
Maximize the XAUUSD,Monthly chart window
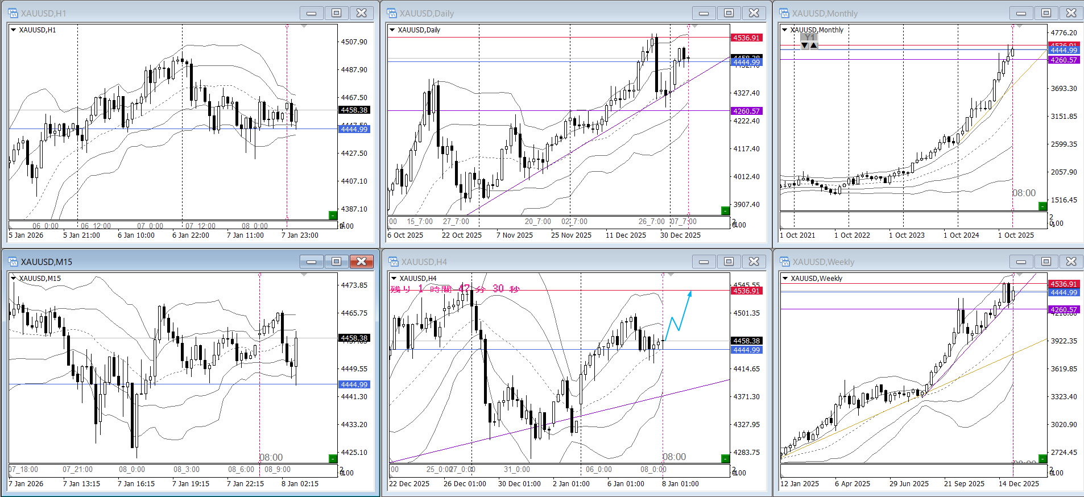click(1046, 13)
